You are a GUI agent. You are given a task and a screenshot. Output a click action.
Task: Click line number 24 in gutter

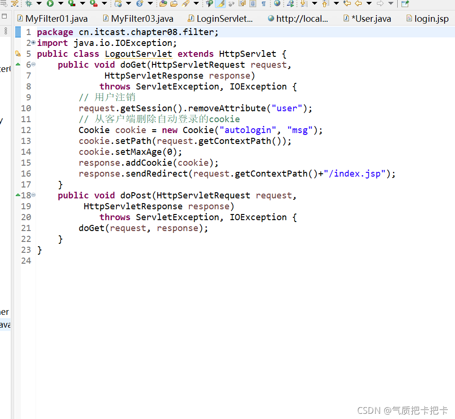pyautogui.click(x=26, y=260)
